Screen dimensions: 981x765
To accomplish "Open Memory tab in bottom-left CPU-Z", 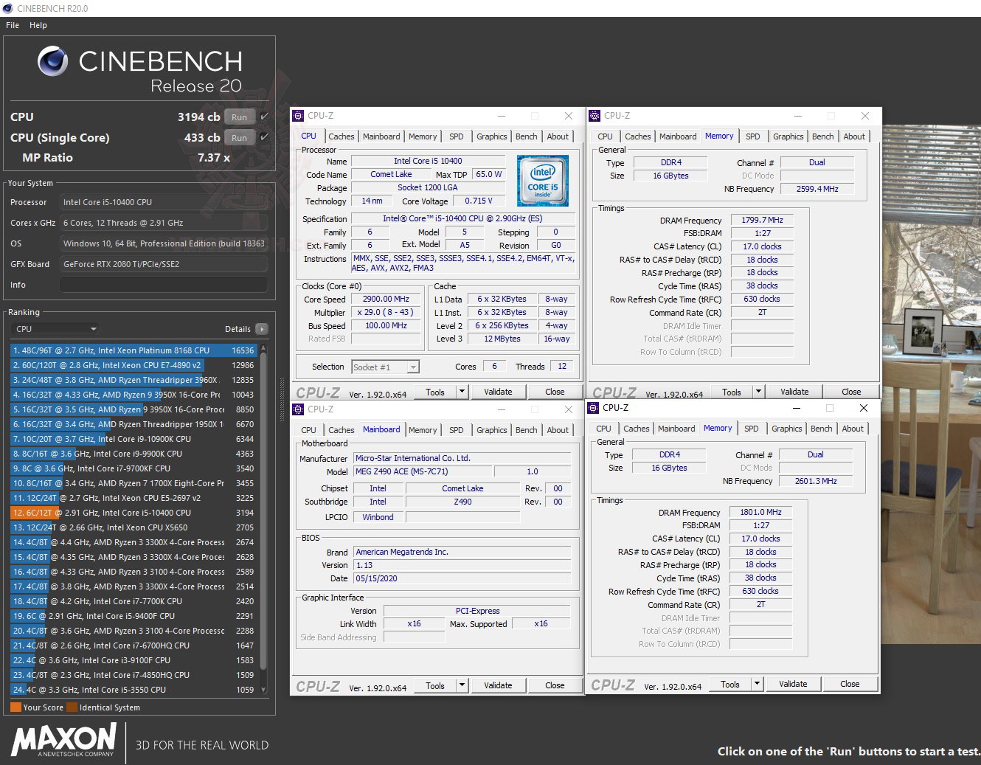I will [423, 430].
